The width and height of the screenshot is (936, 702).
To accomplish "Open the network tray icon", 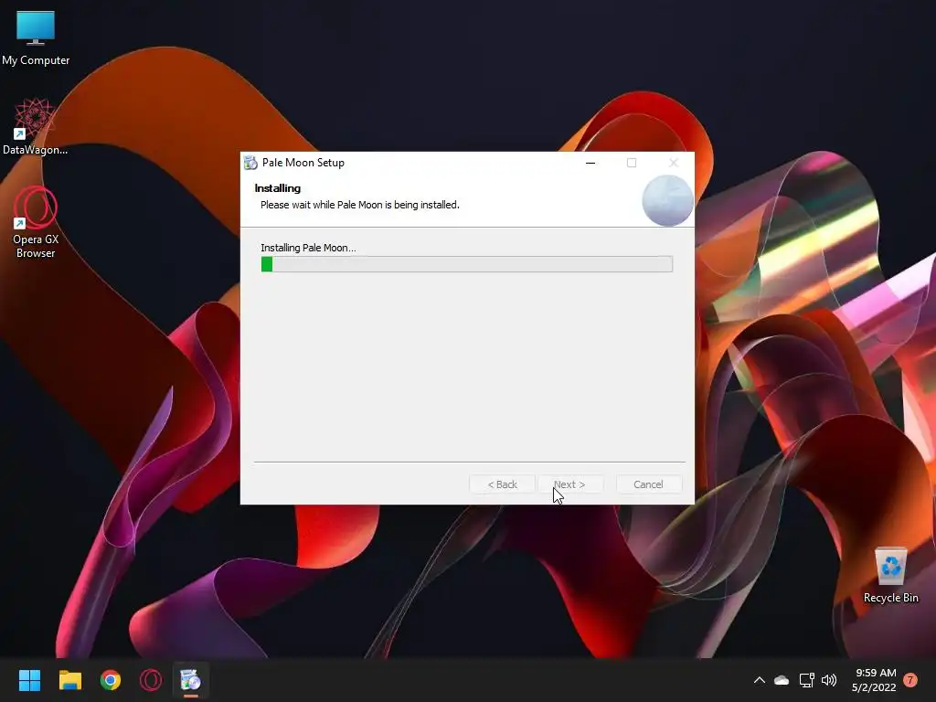I will [x=806, y=680].
